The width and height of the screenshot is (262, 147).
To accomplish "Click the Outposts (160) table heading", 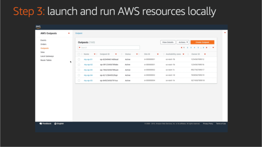I will pos(86,42).
